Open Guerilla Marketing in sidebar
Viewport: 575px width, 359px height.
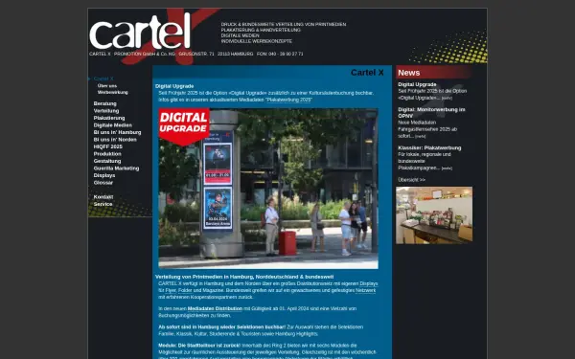pyautogui.click(x=116, y=168)
